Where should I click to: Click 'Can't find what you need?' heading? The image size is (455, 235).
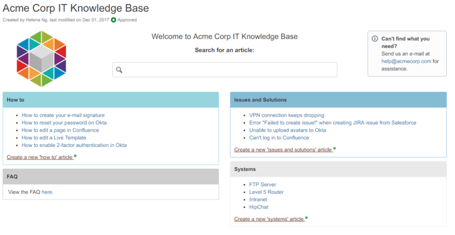[405, 43]
